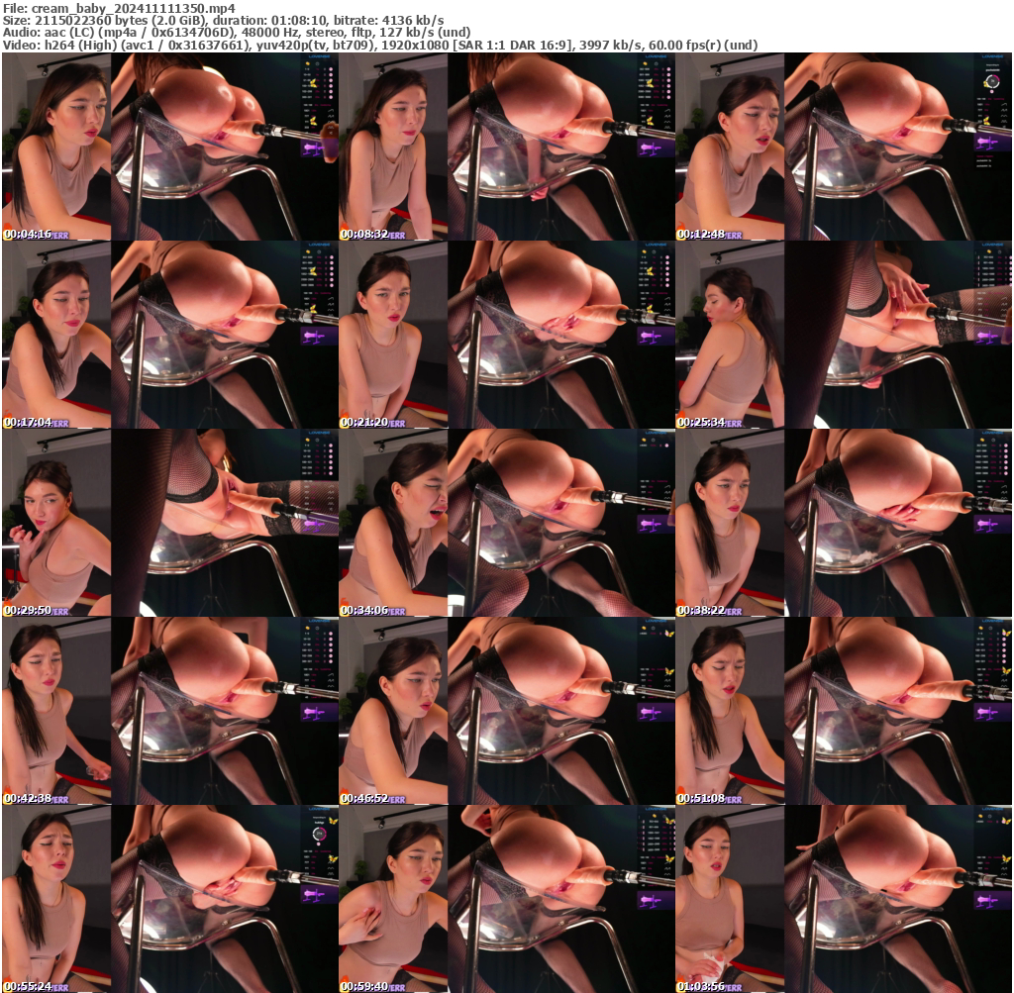1014x993 pixels.
Task: Select the audio metadata text row
Action: click(x=267, y=32)
